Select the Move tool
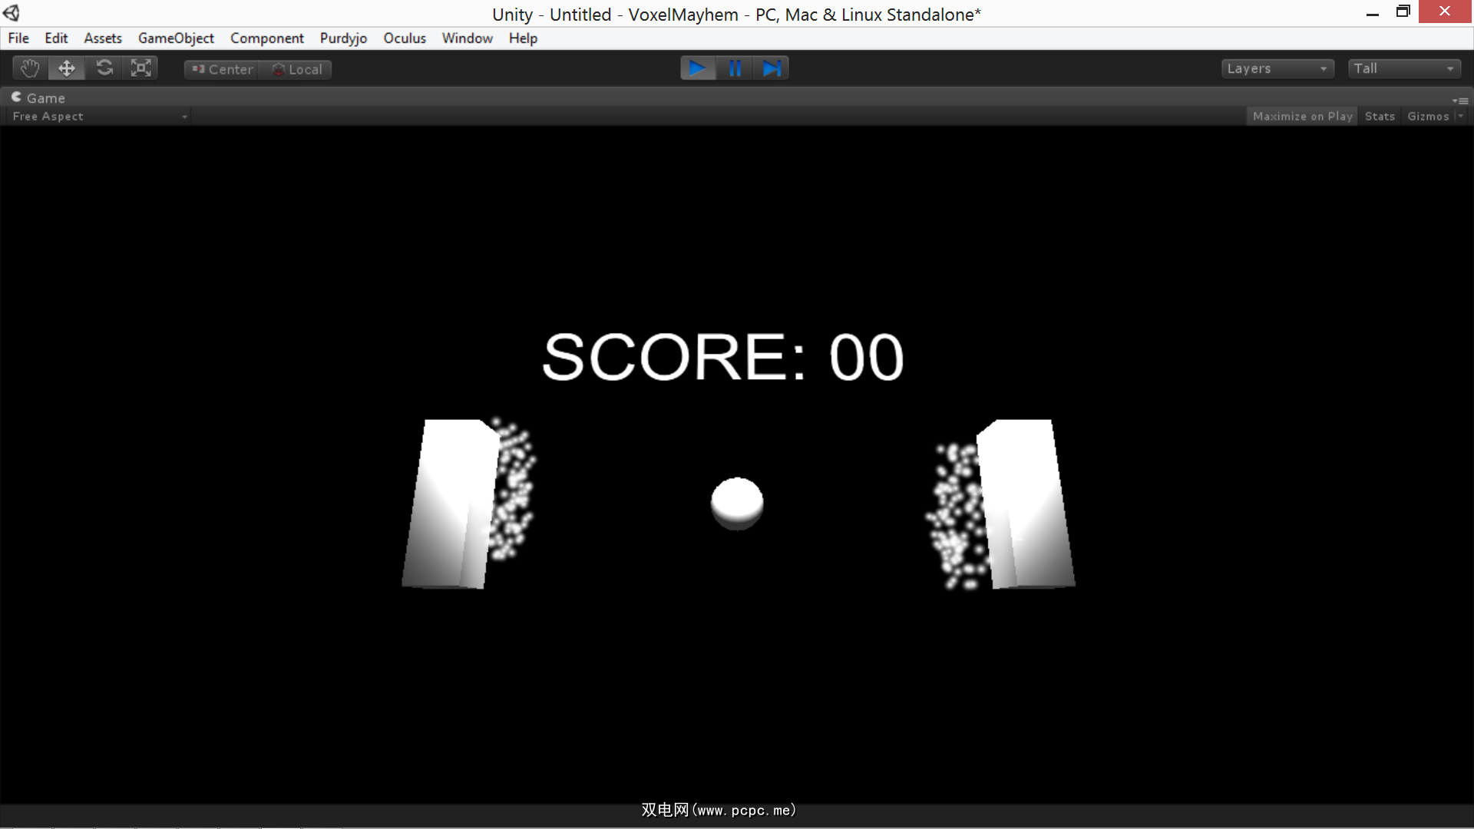Screen dimensions: 1474x829 tap(67, 68)
